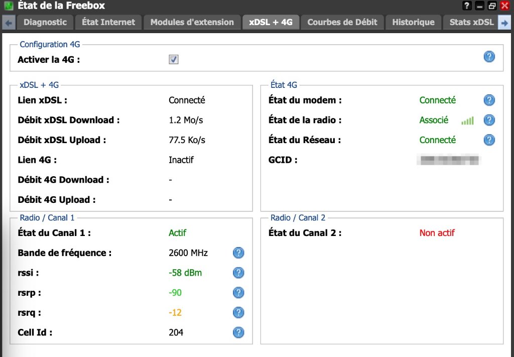Click the État de la Freebox title
The image size is (514, 357).
click(61, 6)
